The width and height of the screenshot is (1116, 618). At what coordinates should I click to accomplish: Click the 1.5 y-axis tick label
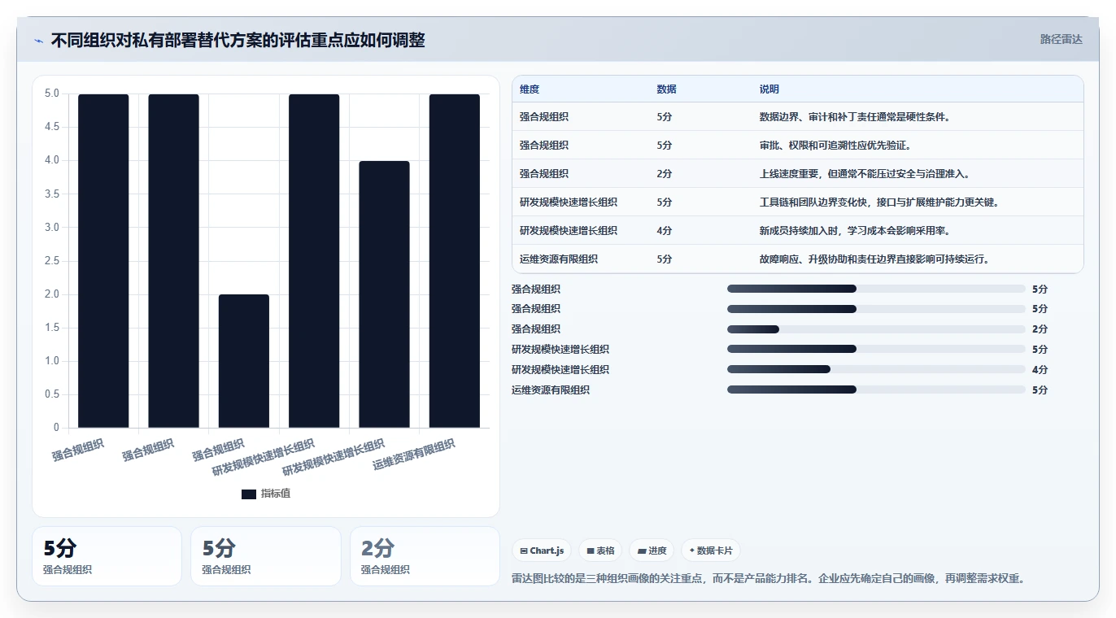[x=52, y=328]
